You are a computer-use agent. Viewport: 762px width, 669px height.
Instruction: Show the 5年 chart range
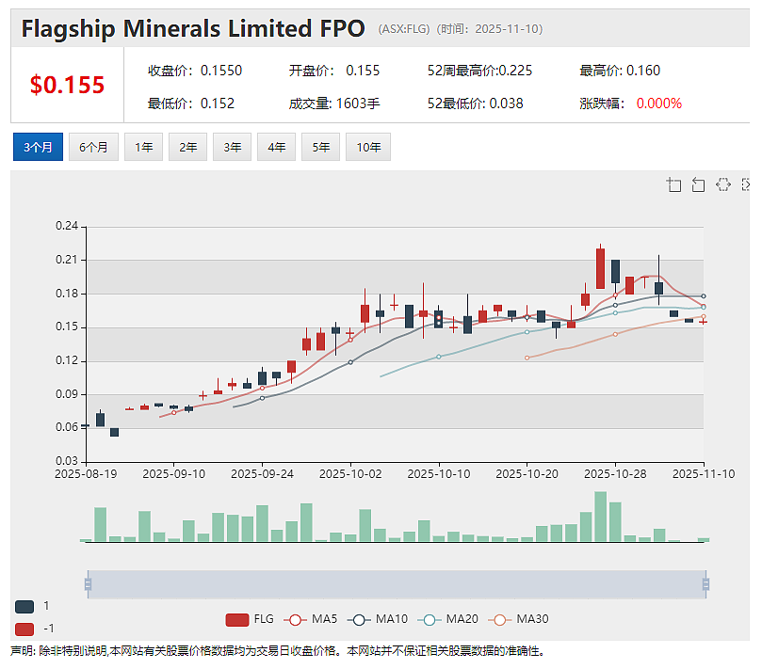(320, 147)
